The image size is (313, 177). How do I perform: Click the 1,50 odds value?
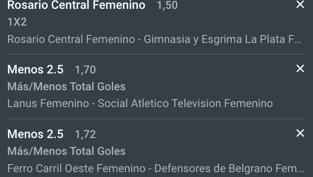click(x=168, y=6)
